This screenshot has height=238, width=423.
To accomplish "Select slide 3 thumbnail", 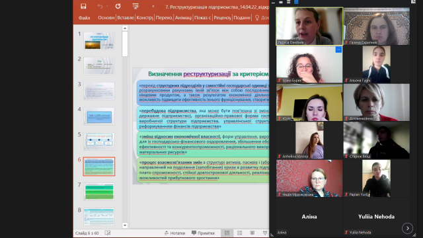I will [x=99, y=91].
